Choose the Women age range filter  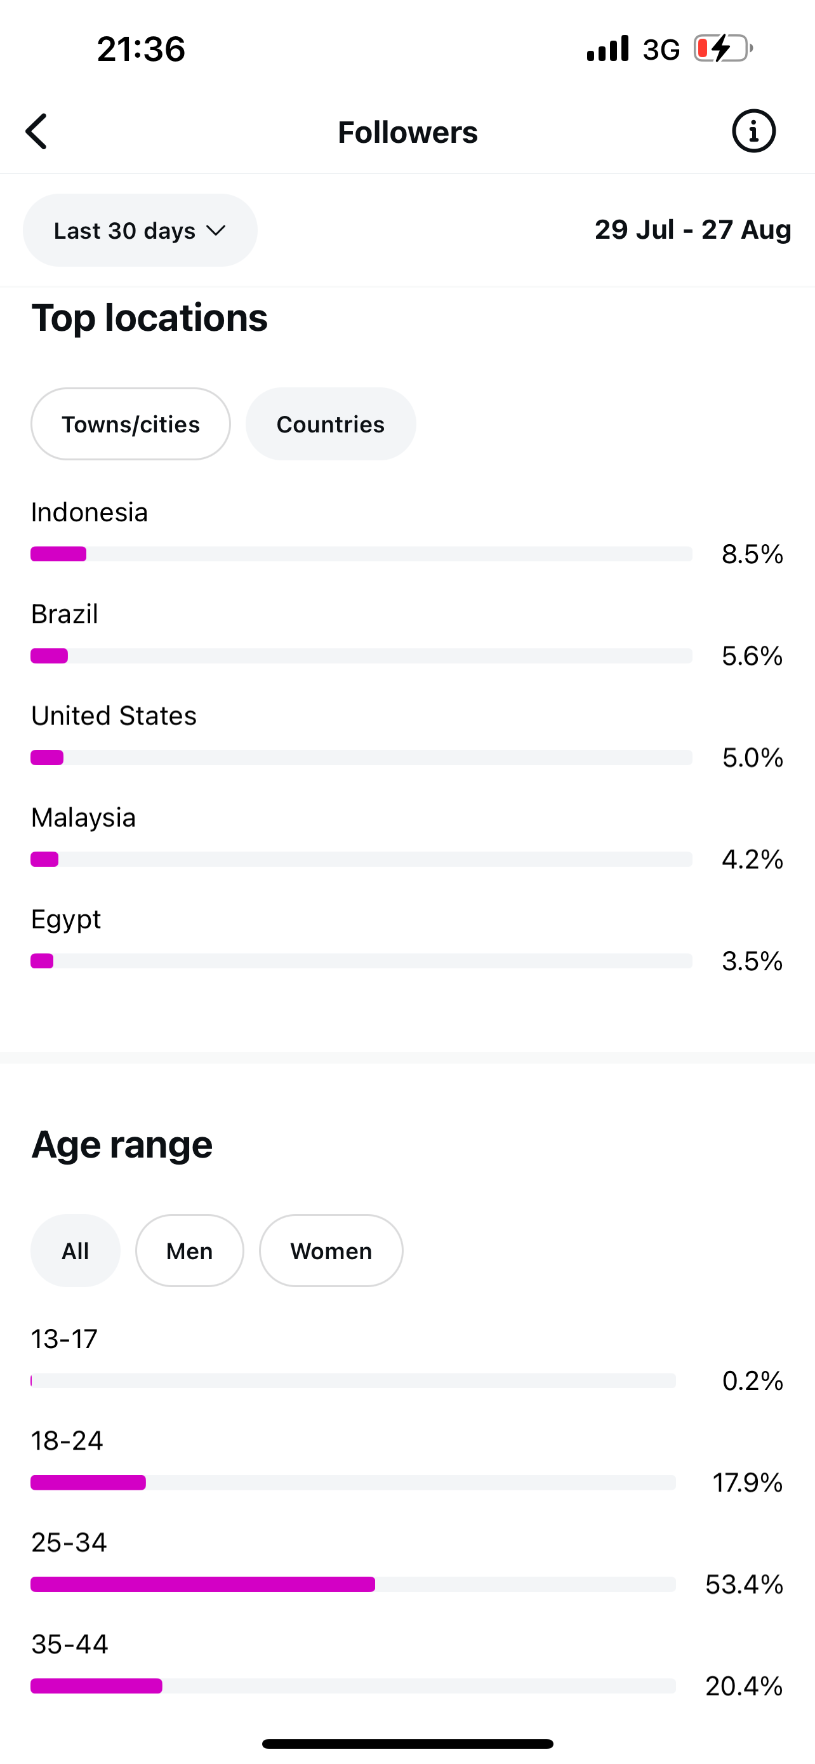point(331,1250)
